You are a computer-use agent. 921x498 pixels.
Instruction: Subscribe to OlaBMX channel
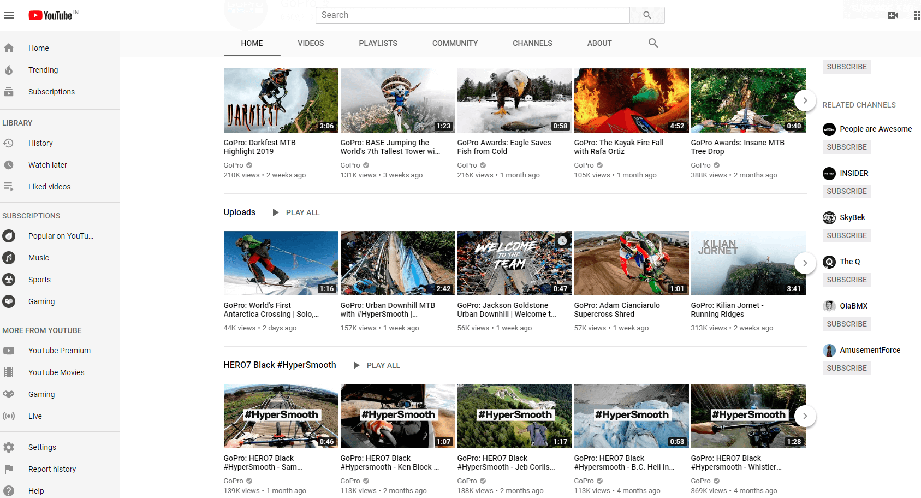pos(847,324)
